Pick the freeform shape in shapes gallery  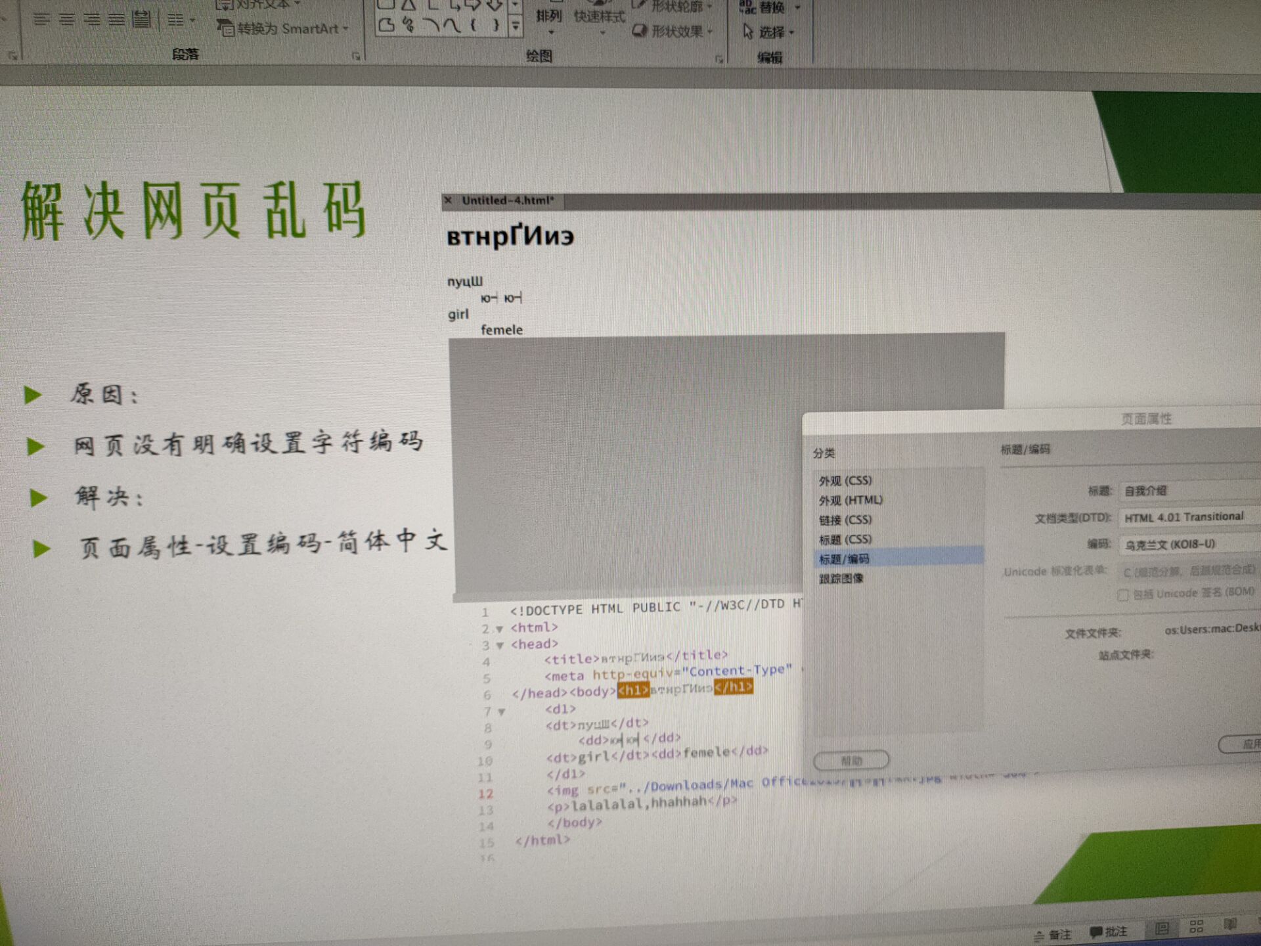[386, 26]
